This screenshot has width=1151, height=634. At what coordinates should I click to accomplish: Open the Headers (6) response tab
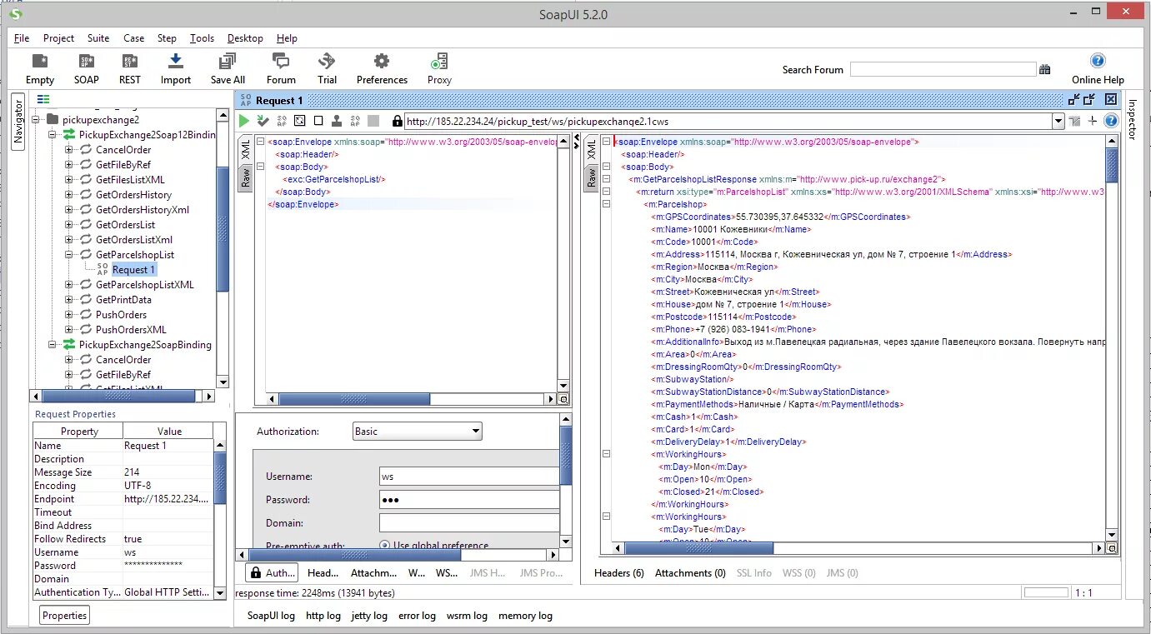618,573
